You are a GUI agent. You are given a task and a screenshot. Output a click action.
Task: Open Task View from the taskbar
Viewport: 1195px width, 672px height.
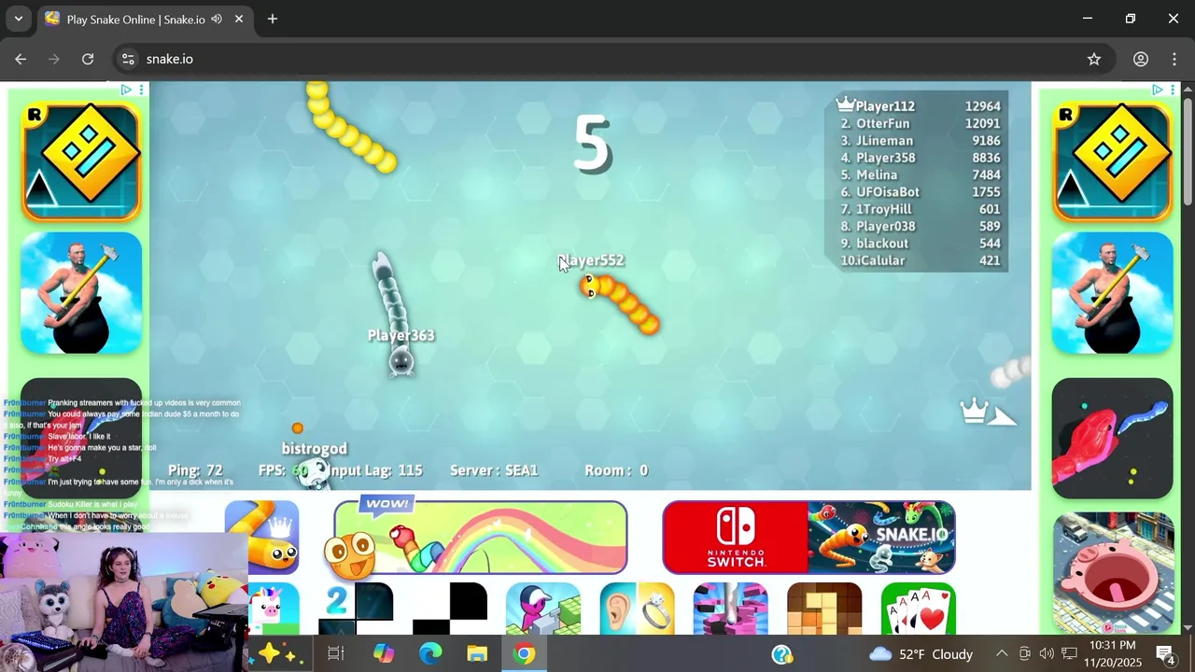[x=335, y=654]
